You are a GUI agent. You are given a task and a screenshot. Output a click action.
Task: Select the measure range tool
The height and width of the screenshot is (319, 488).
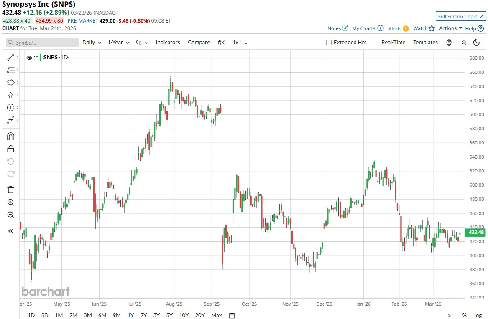click(10, 120)
